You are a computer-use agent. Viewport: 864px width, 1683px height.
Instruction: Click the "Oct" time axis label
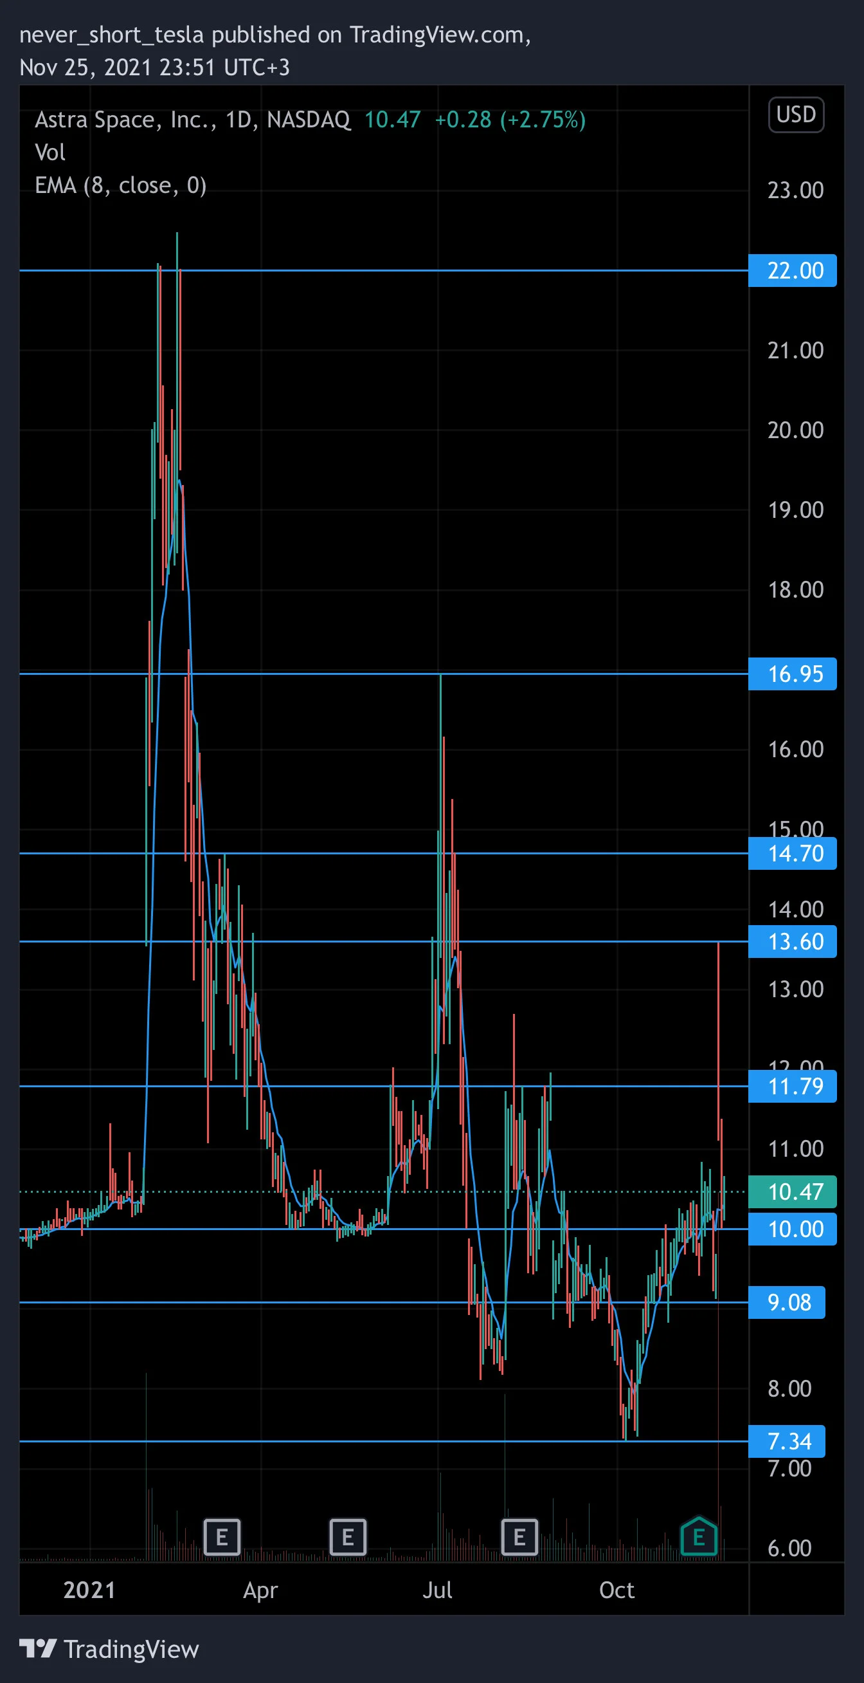point(617,1590)
